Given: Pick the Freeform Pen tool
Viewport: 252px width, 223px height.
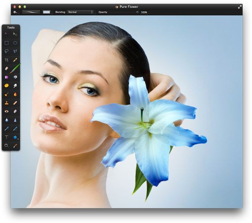Looking at the screenshot, I should click(x=15, y=129).
